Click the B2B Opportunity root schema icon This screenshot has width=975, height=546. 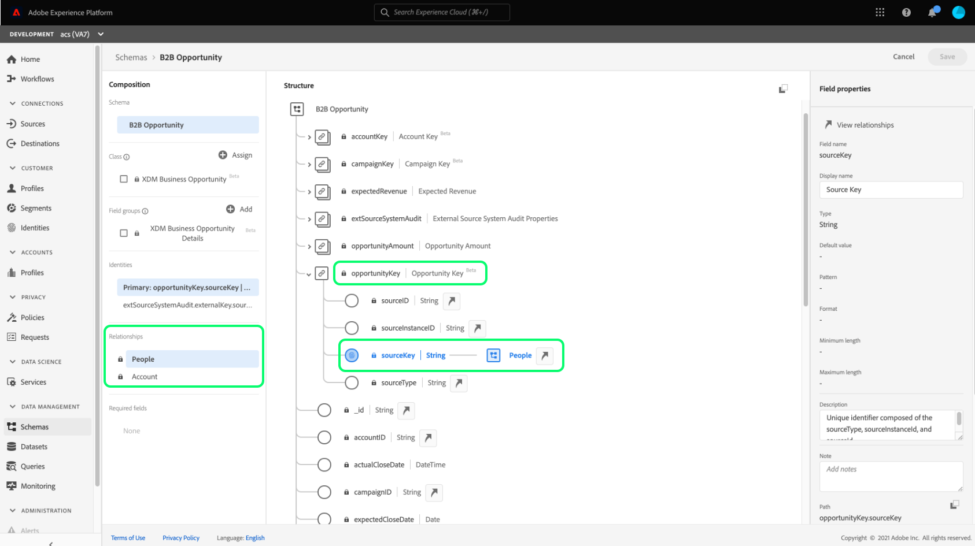pos(297,109)
